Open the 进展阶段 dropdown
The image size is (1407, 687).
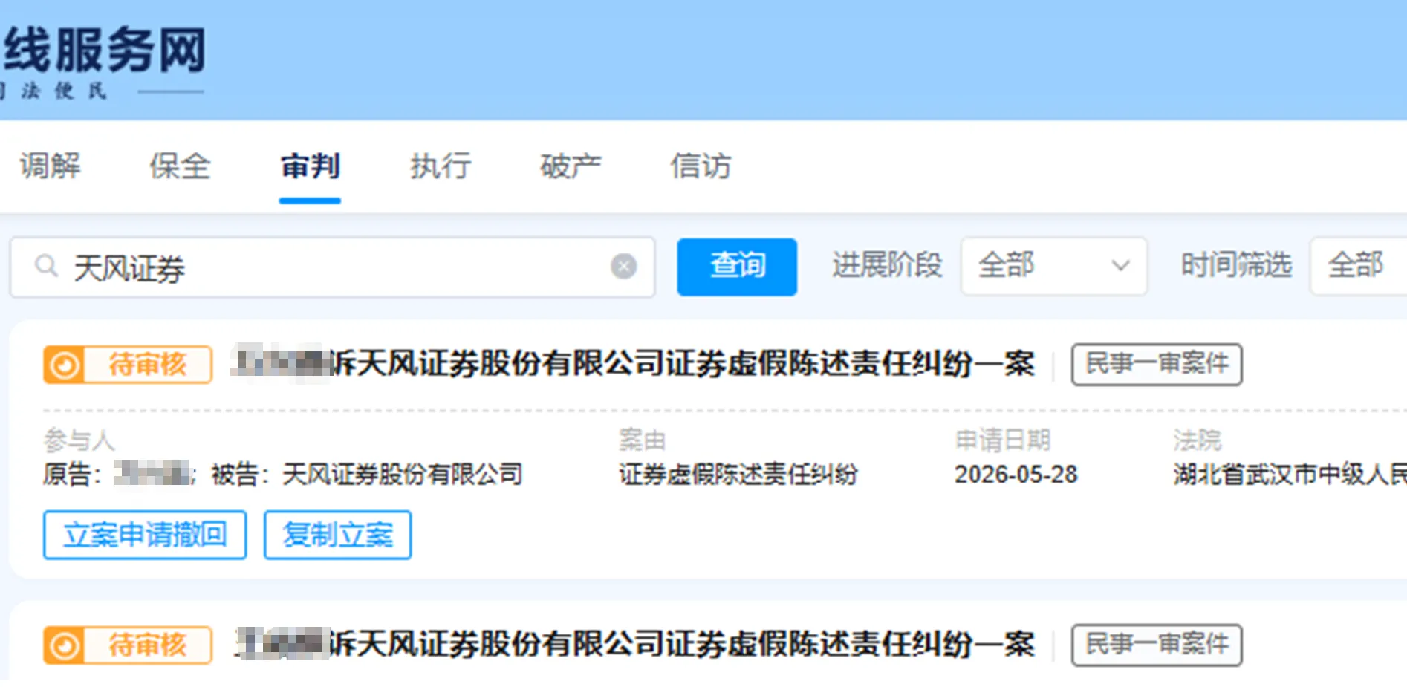coord(1053,266)
